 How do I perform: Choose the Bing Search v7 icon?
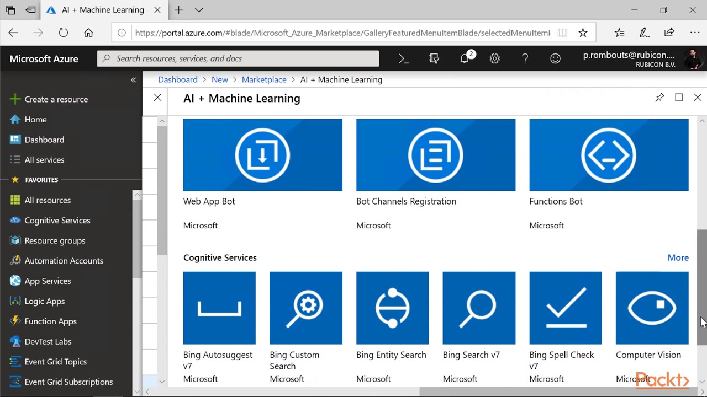[x=479, y=308]
